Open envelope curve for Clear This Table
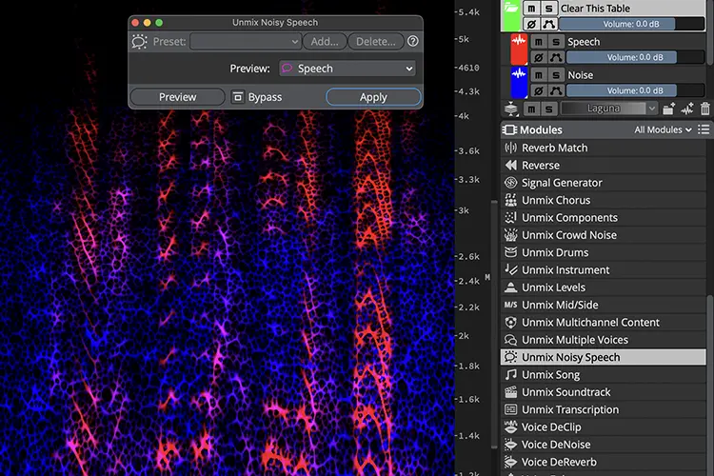The height and width of the screenshot is (476, 714). (x=548, y=24)
